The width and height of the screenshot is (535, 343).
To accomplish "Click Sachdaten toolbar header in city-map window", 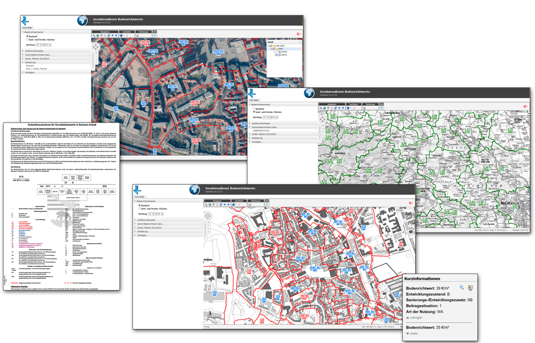I will (x=239, y=201).
